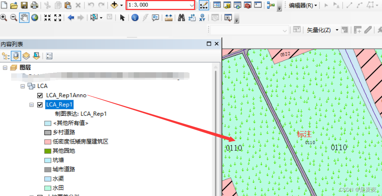
Task: Click the 制图表达: LCA_Rep1 heading
Action: [81, 114]
